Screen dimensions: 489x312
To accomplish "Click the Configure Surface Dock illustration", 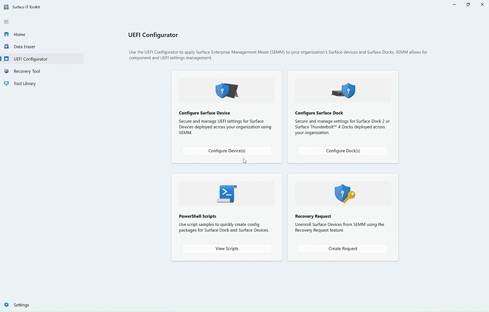I will [343, 90].
